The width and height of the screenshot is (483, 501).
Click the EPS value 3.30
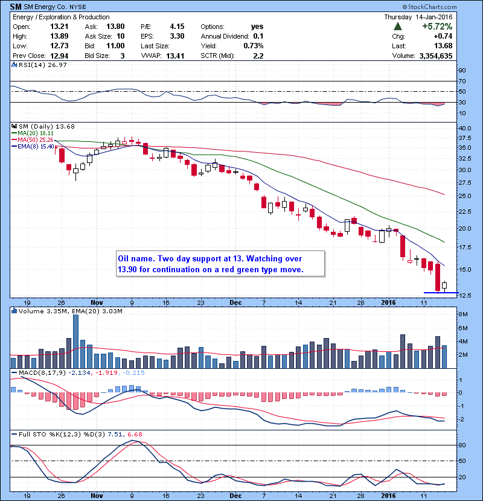coord(177,36)
